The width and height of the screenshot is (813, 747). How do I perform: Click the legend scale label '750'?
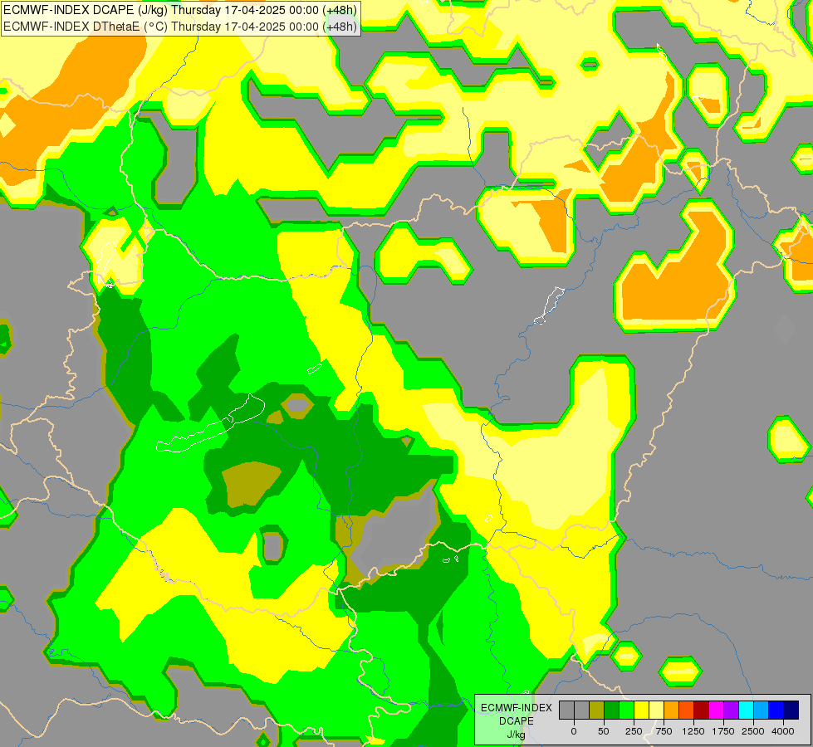[x=664, y=731]
